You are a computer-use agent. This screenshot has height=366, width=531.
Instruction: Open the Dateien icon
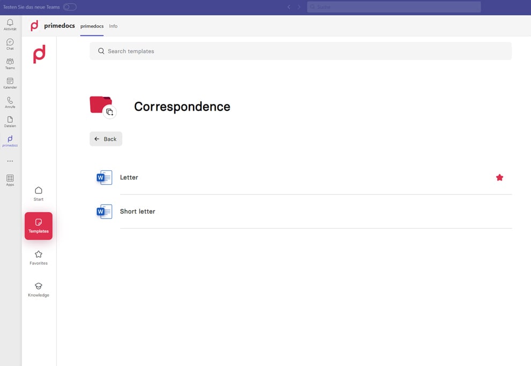coord(10,121)
